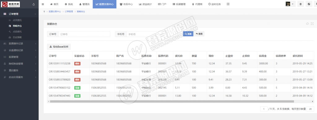Click the water drop theme icon
This screenshot has height=120, width=317.
33,4
